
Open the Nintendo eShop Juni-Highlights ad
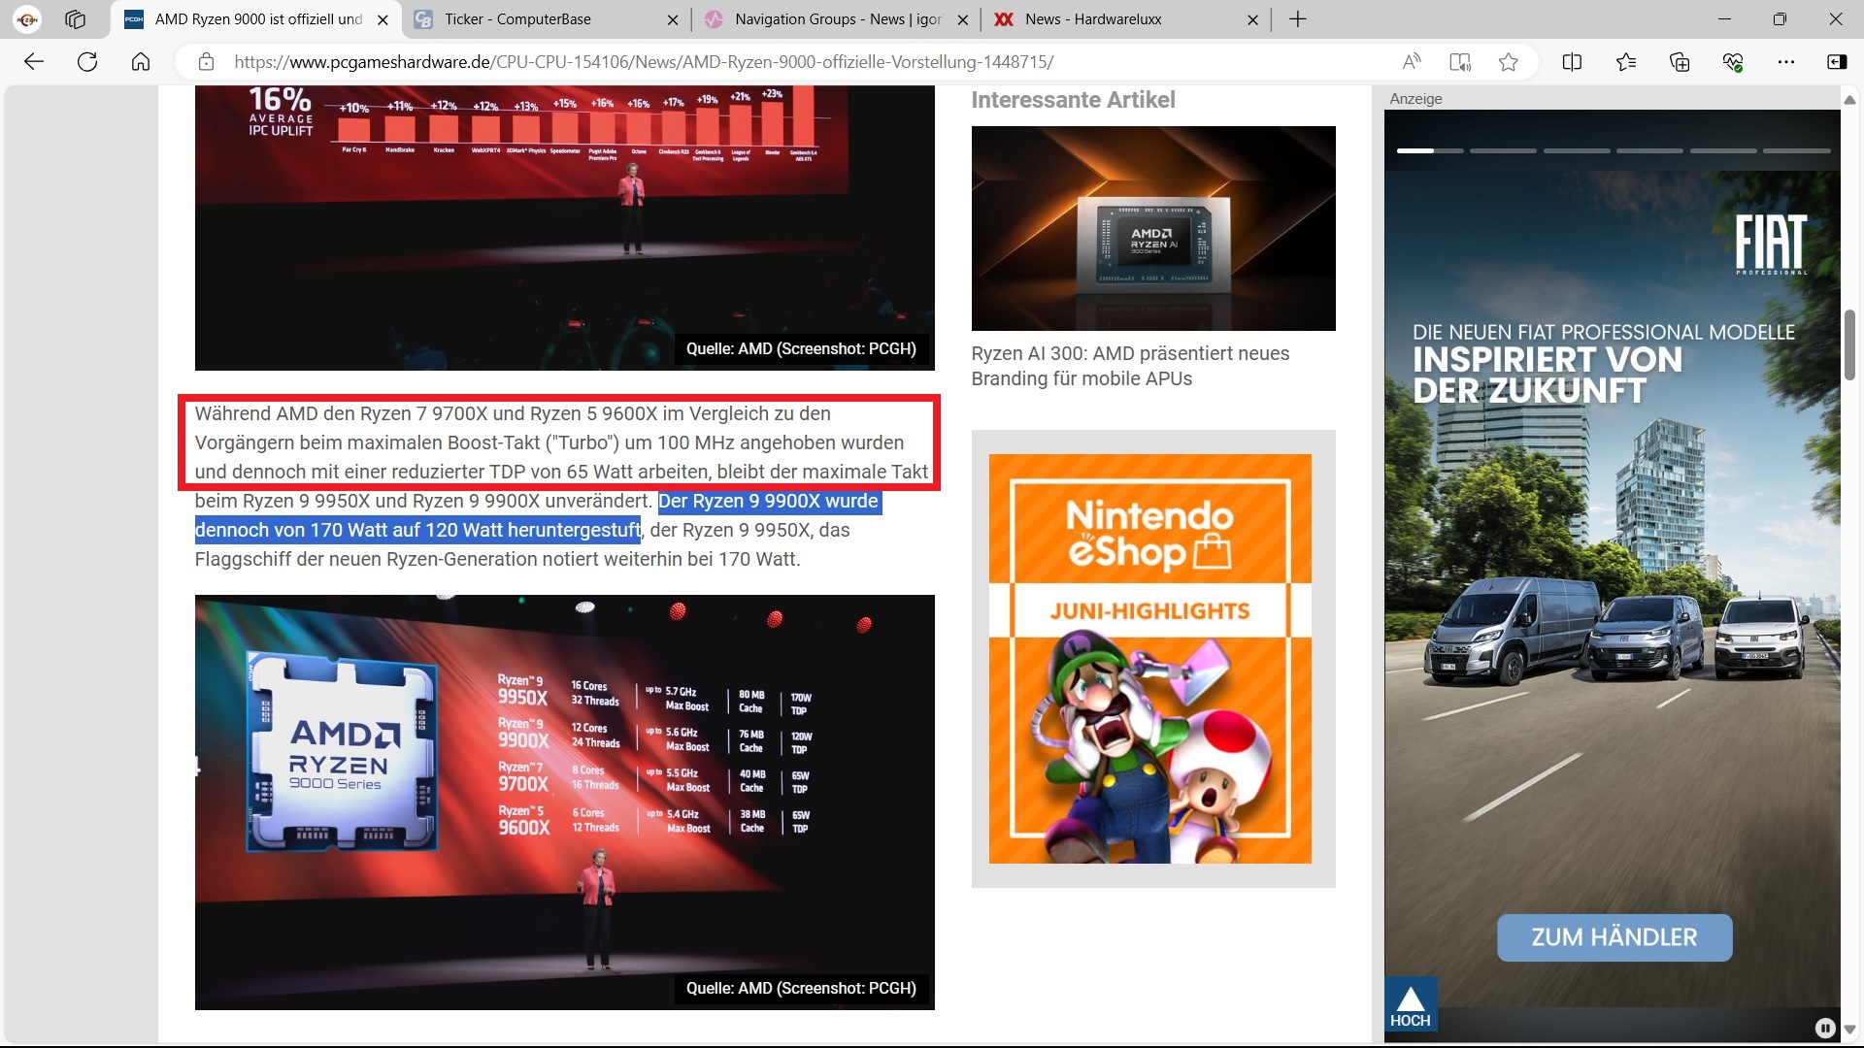(x=1149, y=658)
